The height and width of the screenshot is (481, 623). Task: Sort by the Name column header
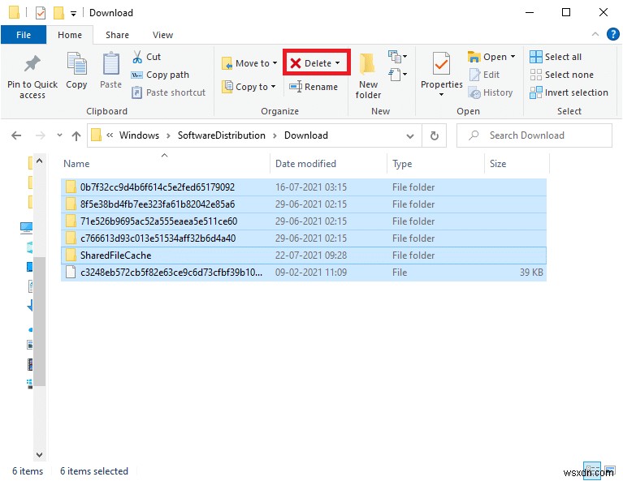tap(165, 164)
